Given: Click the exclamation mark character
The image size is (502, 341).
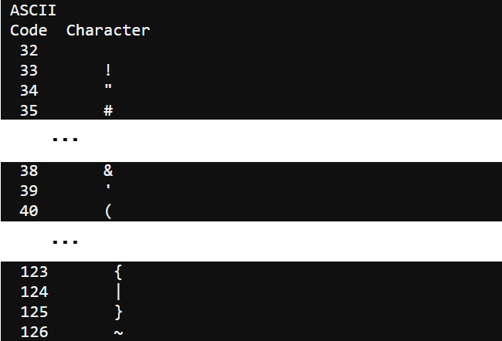Looking at the screenshot, I should click(x=108, y=70).
